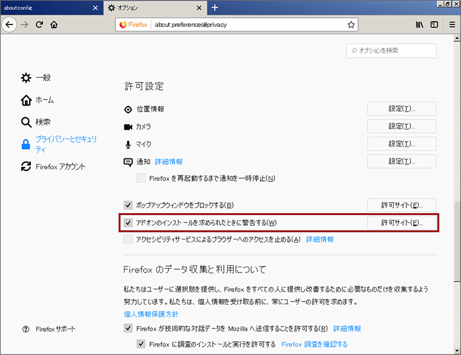Close the about:config tab
The height and width of the screenshot is (355, 461).
tap(95, 8)
